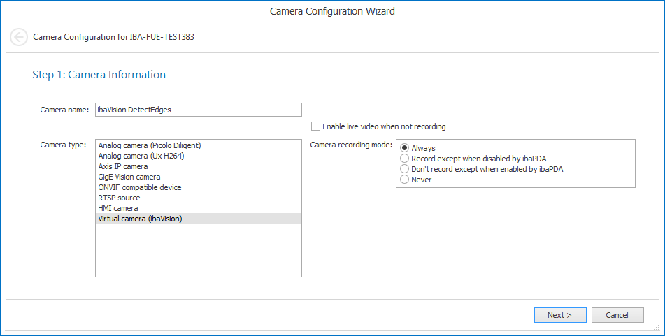
Task: Pick Axis IP camera from list
Action: [x=123, y=166]
